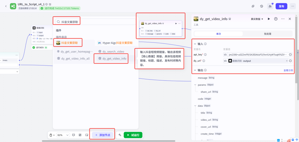Collapse the 输入 section
299x142 pixels.
click(195, 44)
